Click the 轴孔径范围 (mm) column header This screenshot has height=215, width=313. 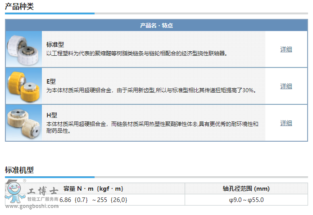[246, 188]
